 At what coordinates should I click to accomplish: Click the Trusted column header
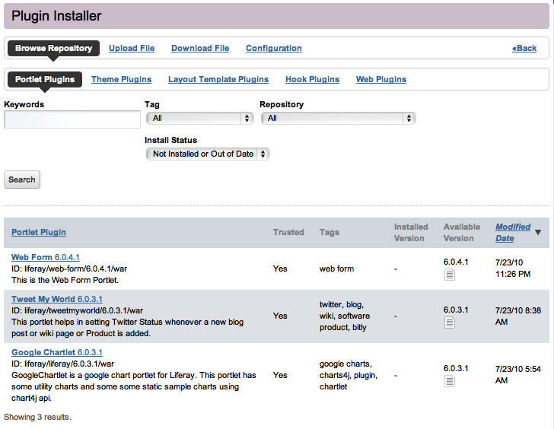click(x=288, y=232)
